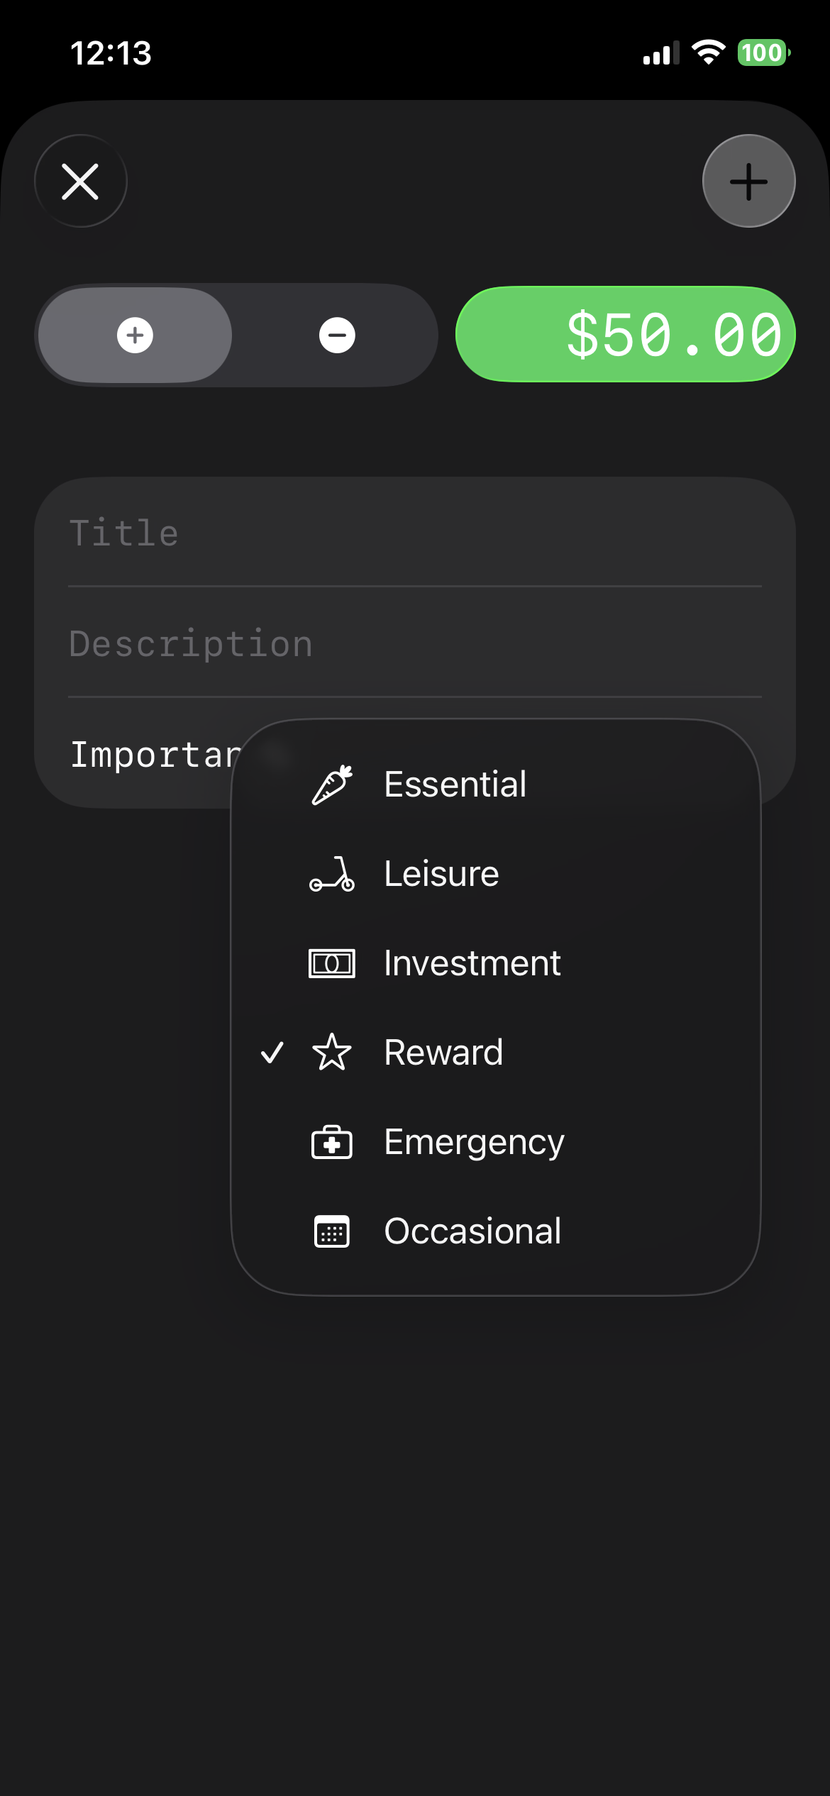Tap the scooter icon beside Leisure
Viewport: 830px width, 1796px height.
332,874
